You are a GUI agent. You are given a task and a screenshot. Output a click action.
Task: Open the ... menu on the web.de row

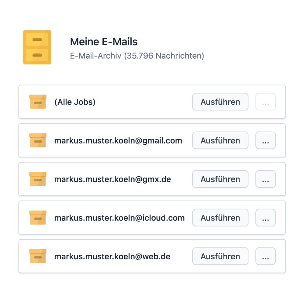click(265, 256)
